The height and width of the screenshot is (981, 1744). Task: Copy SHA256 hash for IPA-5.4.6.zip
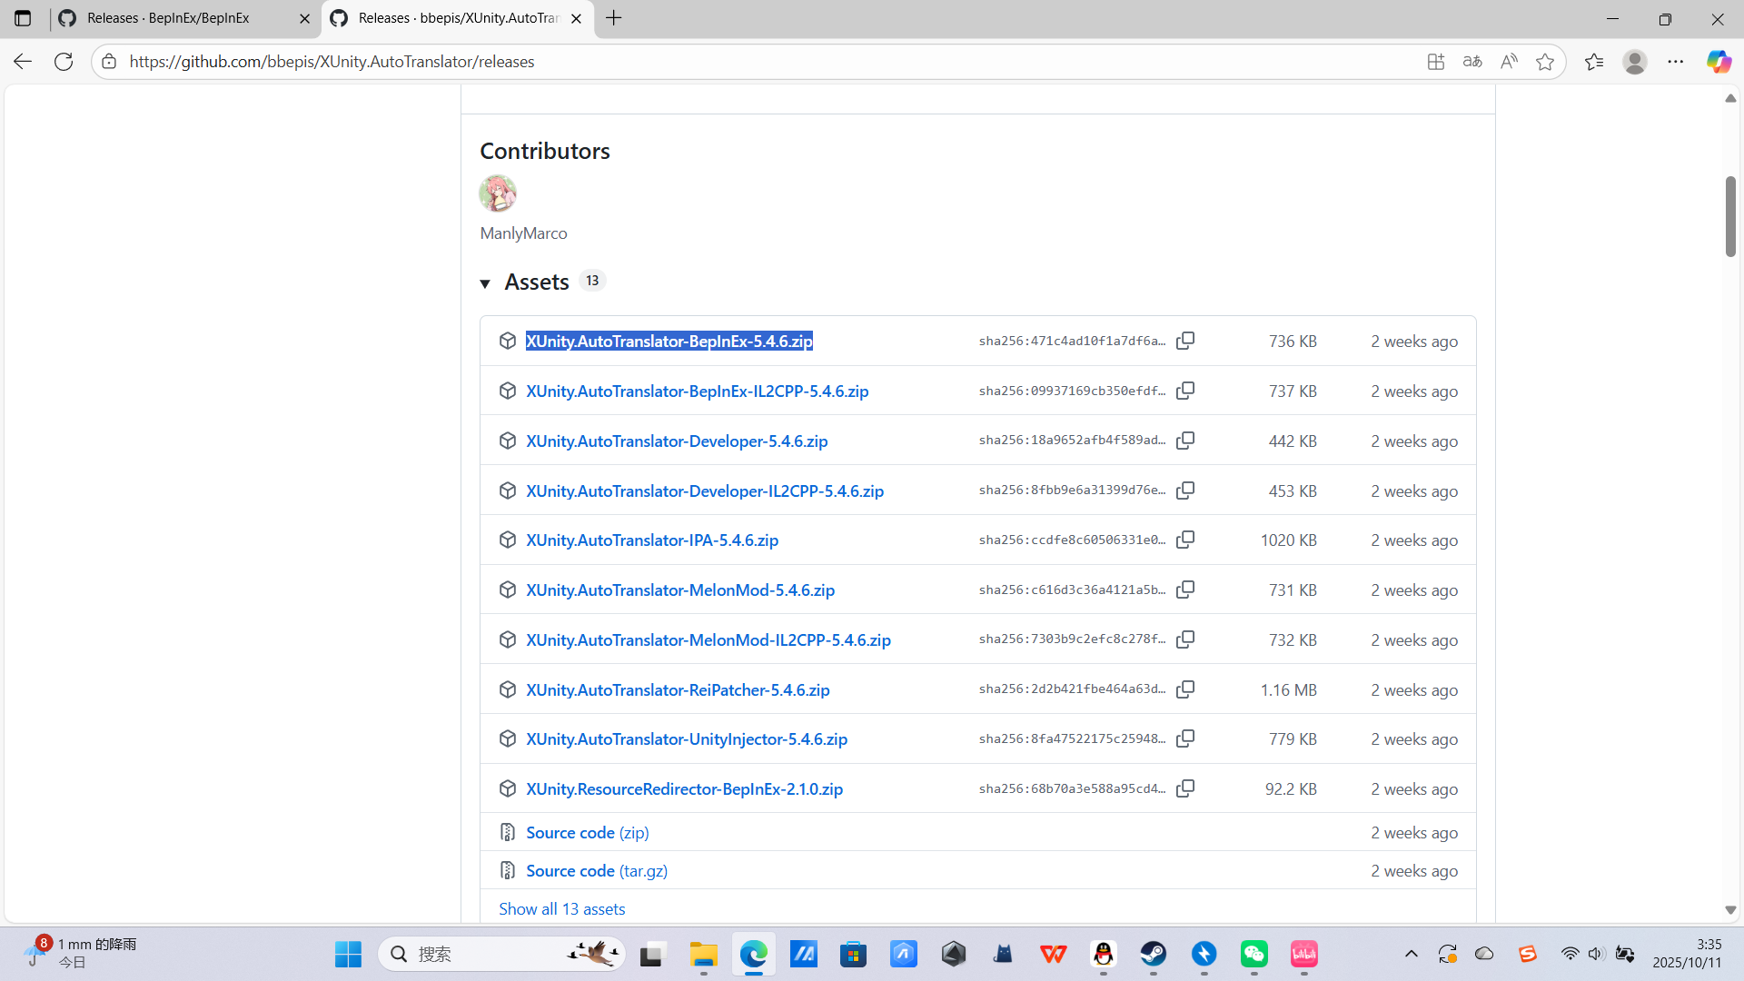pyautogui.click(x=1185, y=540)
